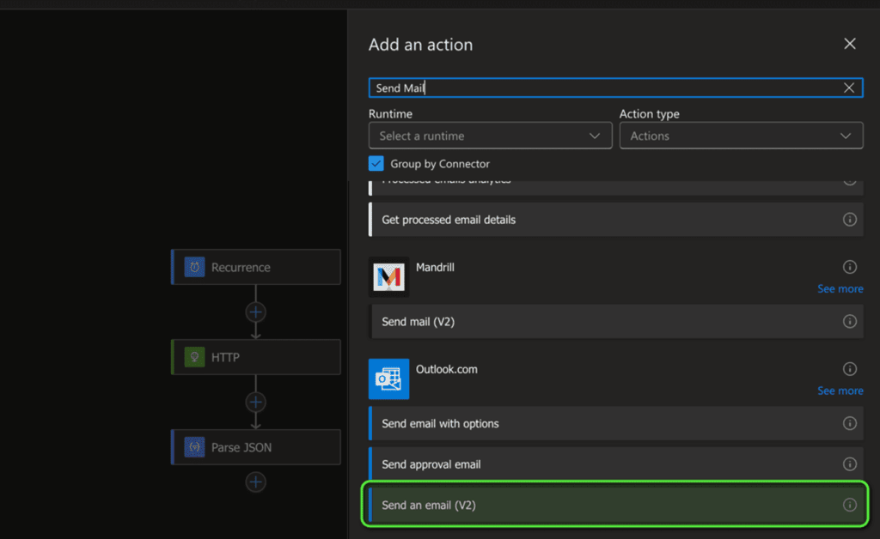The image size is (880, 539).
Task: Click the Mandrill connector icon
Action: click(x=390, y=277)
